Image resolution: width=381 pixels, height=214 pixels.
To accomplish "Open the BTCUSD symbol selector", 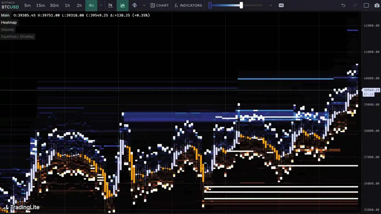I will 10,7.
